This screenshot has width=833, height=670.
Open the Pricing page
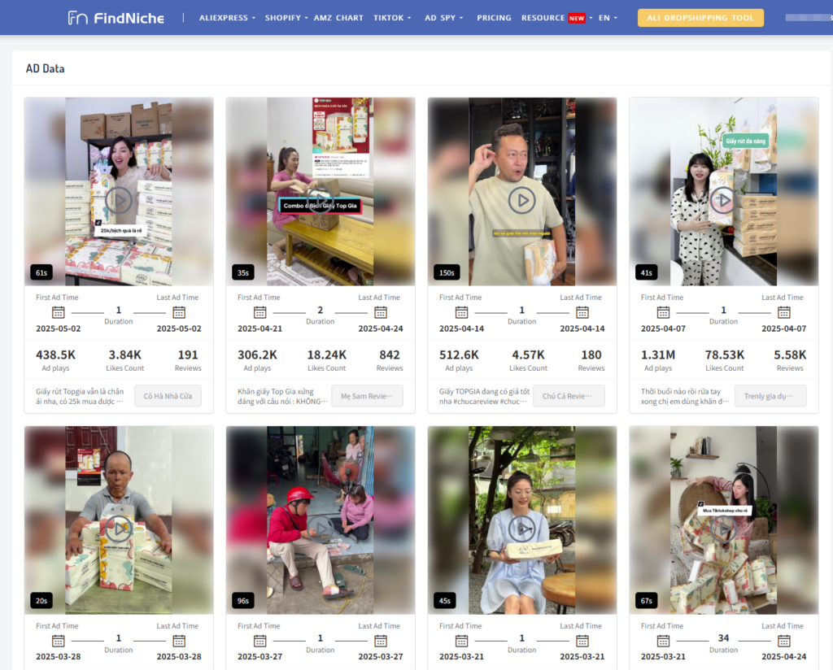(x=494, y=18)
